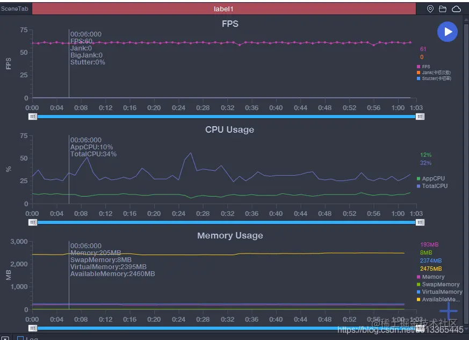This screenshot has width=469, height=340.
Task: Click the FPS line dip near 0:34
Action: [x=240, y=45]
